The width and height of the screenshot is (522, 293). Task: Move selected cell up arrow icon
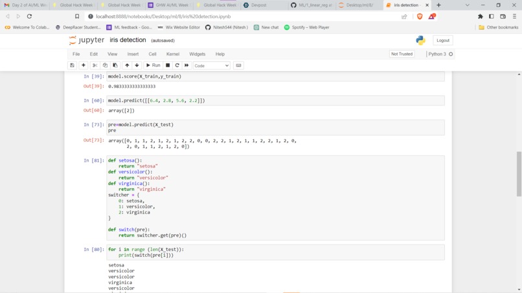127,65
